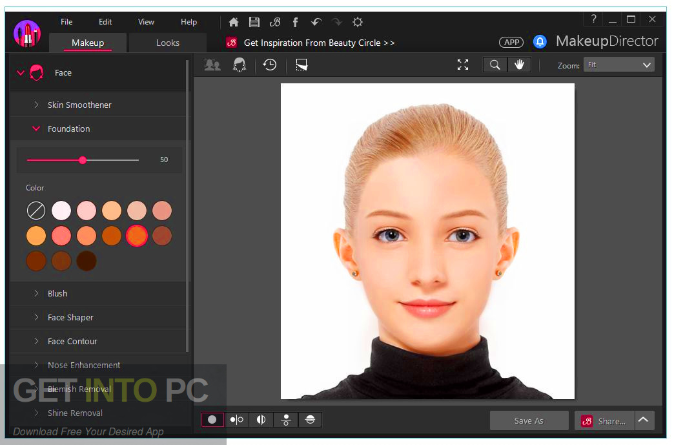The height and width of the screenshot is (445, 674).
Task: Select side-by-side compare view mode
Action: (x=236, y=420)
